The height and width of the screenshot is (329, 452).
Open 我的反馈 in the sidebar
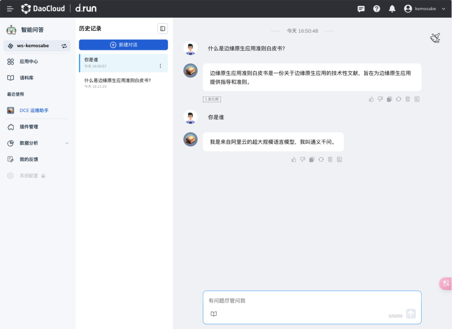(29, 160)
